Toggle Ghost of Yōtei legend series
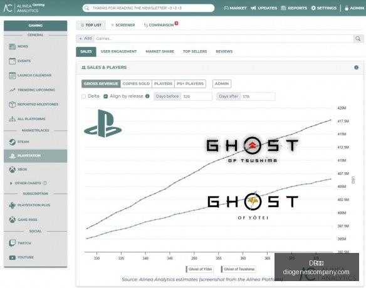This screenshot has width=366, height=288. 199,269
